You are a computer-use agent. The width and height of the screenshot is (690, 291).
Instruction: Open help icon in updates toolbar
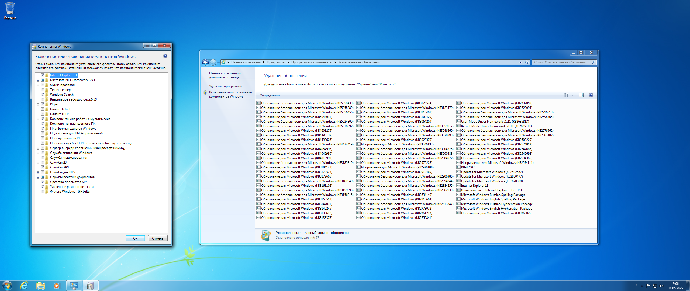pyautogui.click(x=591, y=95)
